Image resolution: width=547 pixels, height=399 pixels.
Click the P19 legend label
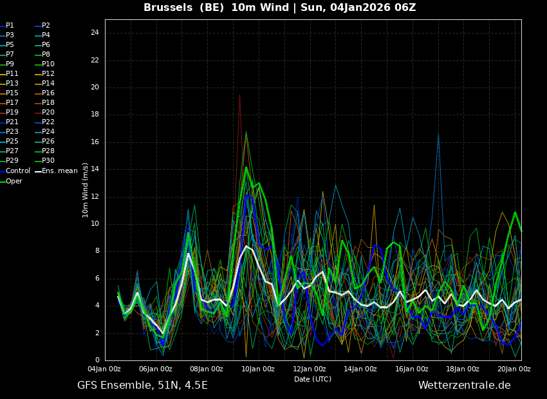click(x=12, y=113)
